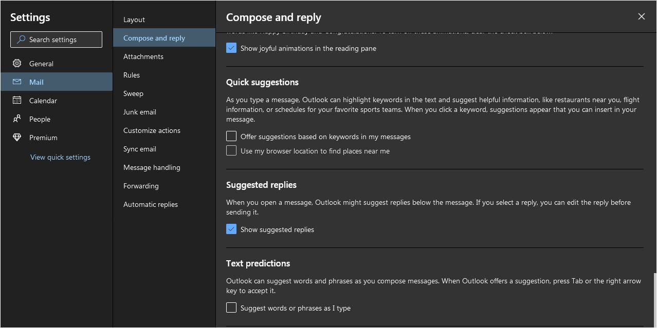The height and width of the screenshot is (328, 657).
Task: Open the Layout settings section
Action: tap(134, 20)
